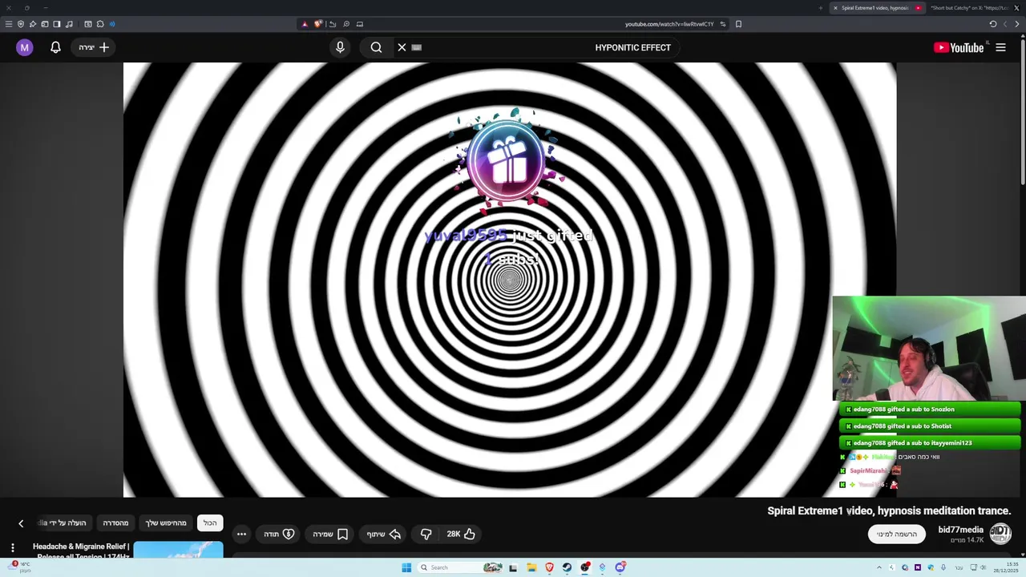Screen dimensions: 1026x577
Task: Click the youtube.com address bar URL
Action: tap(669, 24)
